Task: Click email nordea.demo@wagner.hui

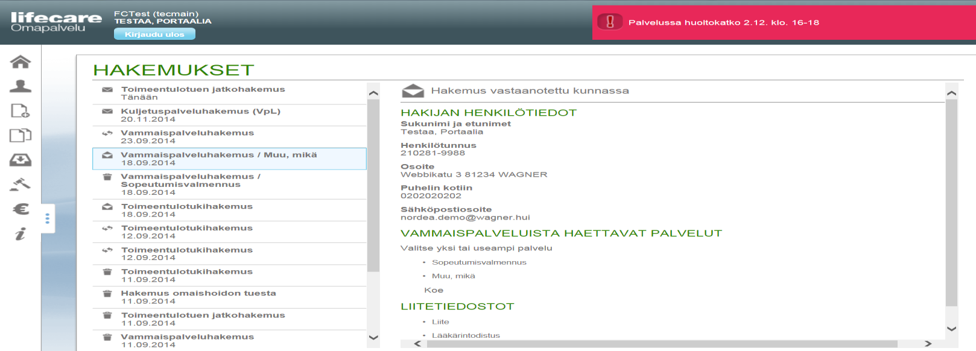Action: pos(465,218)
